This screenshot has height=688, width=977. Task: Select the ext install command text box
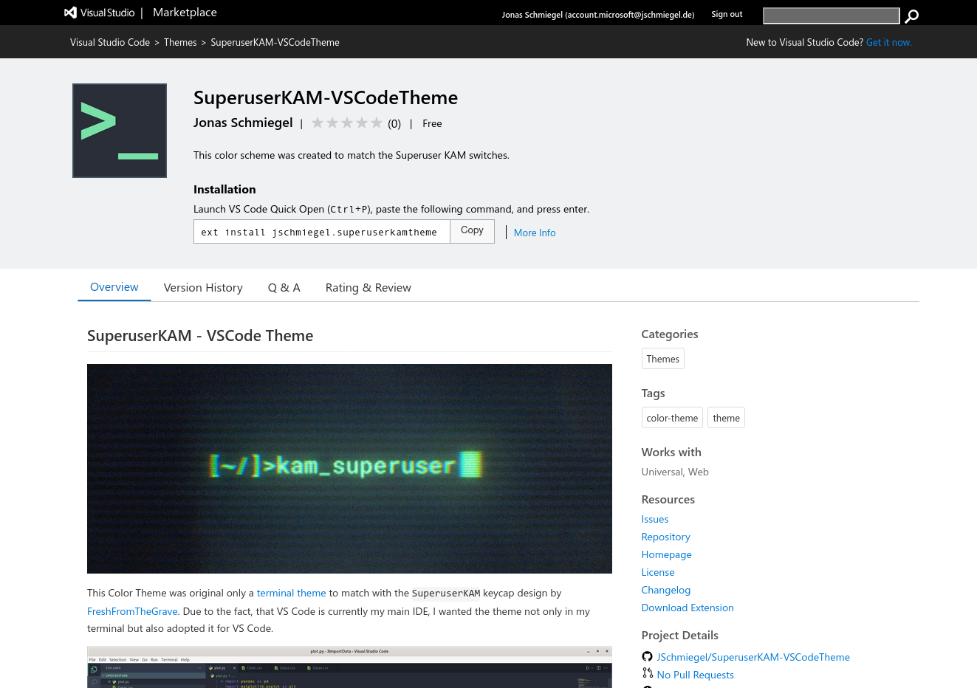(x=322, y=232)
